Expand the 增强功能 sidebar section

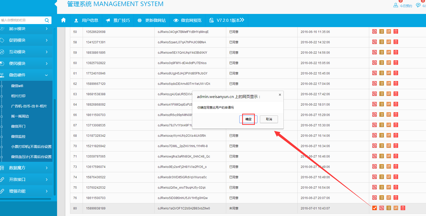(x=26, y=191)
